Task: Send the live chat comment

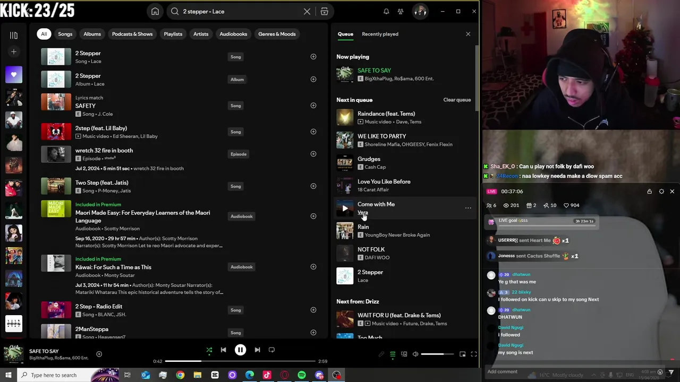Action: (671, 372)
